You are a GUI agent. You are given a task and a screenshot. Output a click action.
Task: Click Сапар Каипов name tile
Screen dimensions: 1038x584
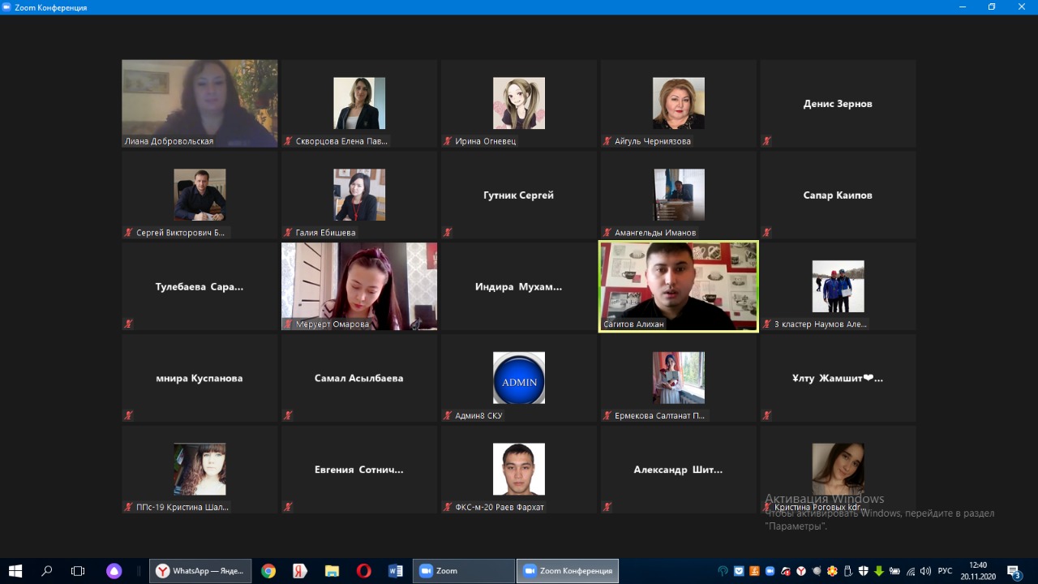[838, 195]
